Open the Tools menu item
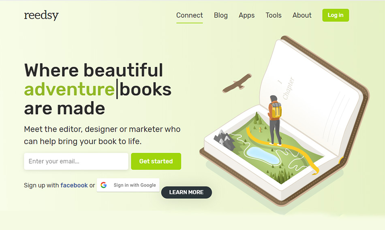The image size is (385, 230). (274, 15)
